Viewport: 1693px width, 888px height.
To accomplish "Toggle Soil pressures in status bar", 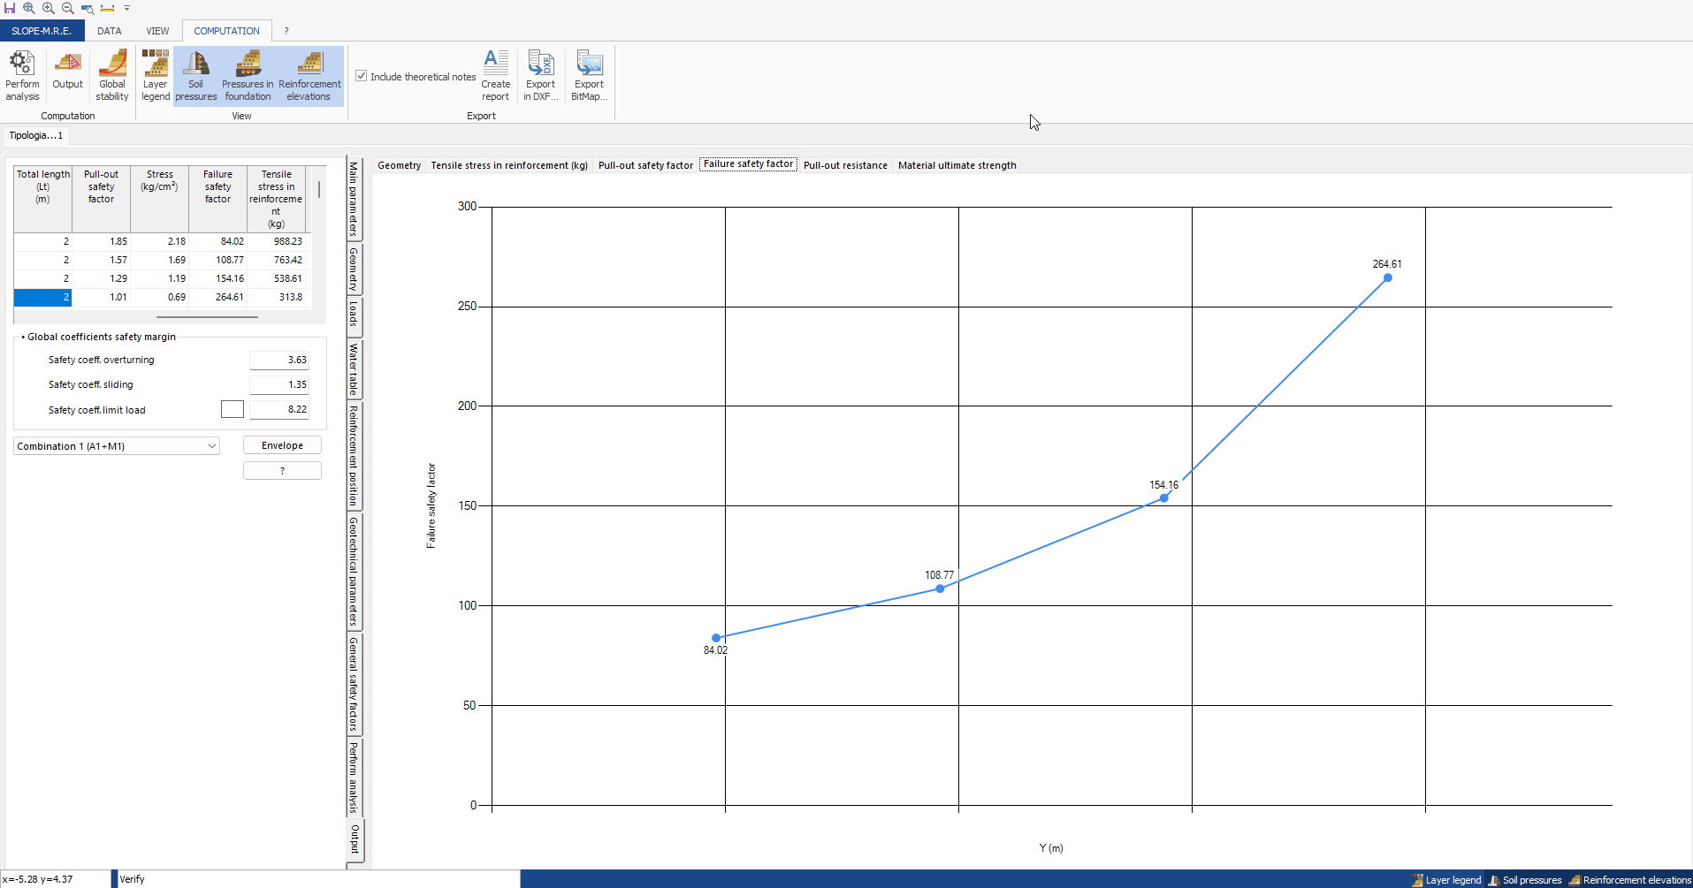I will click(x=1525, y=880).
